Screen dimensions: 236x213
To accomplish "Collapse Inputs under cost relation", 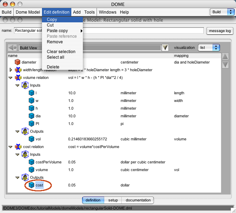I will 17,155.
